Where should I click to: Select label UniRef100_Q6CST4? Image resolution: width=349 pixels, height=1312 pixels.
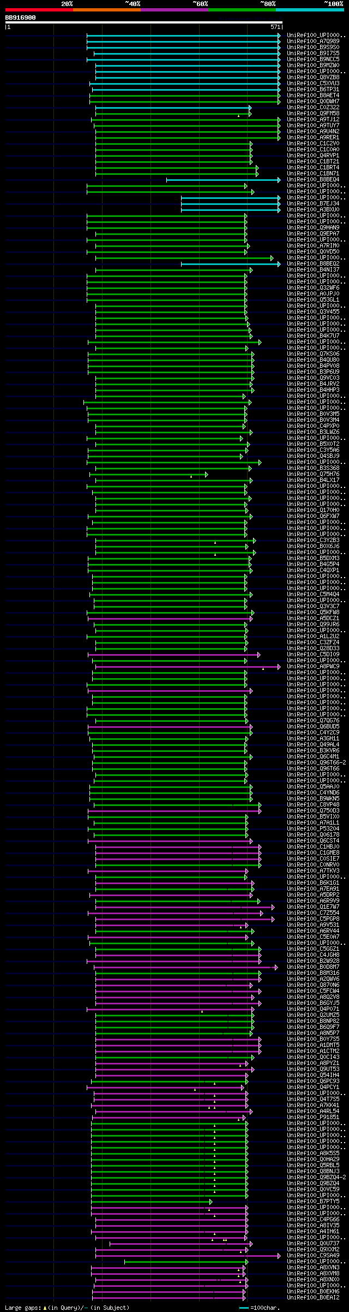tap(313, 840)
